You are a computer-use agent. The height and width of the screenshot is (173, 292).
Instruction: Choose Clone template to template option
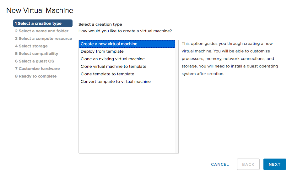[x=107, y=74]
